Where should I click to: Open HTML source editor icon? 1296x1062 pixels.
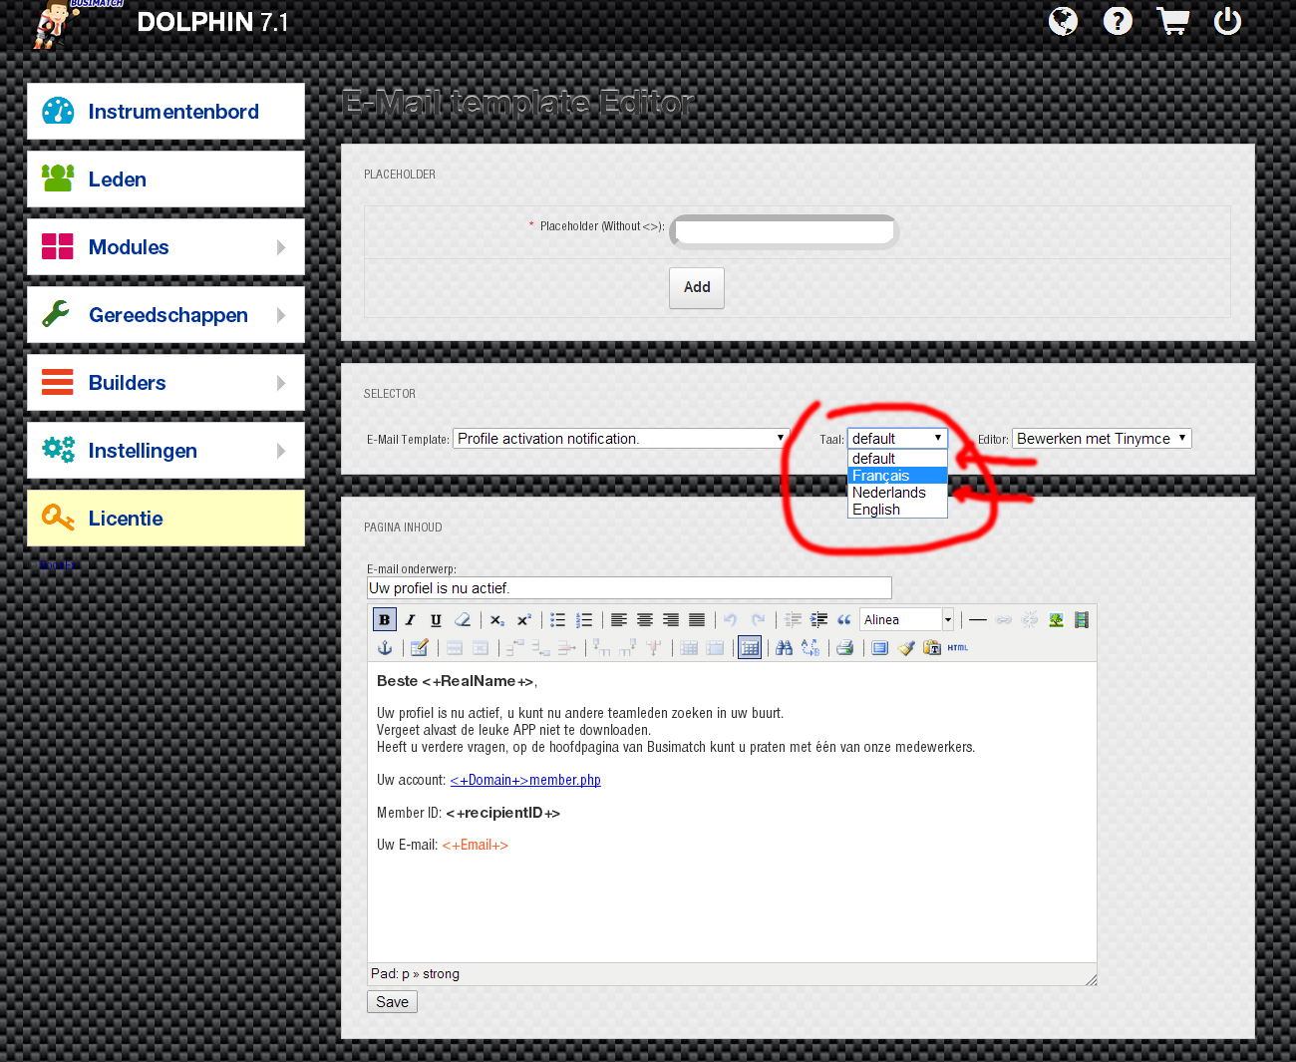[958, 648]
